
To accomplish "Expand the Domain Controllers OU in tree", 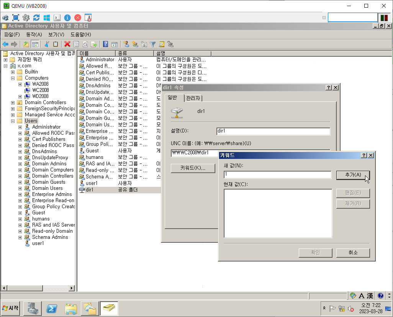I will [x=13, y=103].
